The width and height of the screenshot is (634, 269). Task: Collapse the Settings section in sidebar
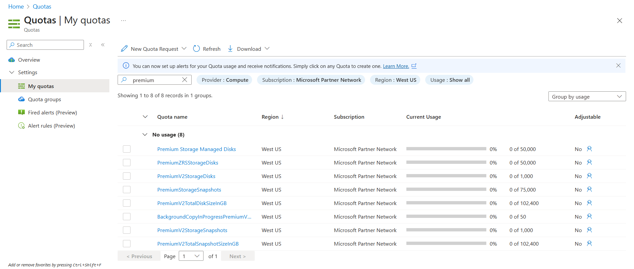(x=12, y=72)
